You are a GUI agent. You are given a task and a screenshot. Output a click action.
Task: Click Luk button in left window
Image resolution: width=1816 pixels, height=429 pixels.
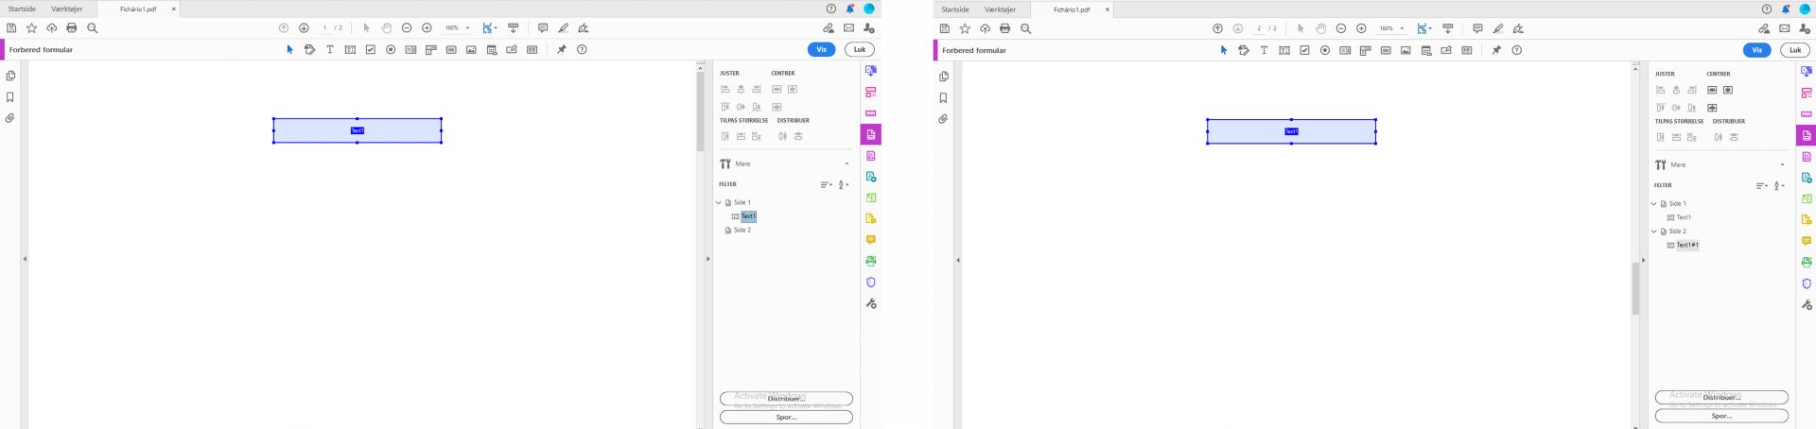pyautogui.click(x=860, y=49)
